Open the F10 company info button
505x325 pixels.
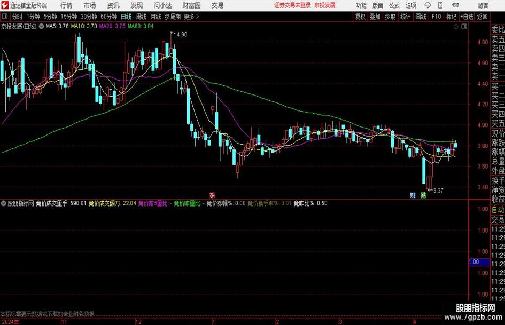tap(437, 17)
